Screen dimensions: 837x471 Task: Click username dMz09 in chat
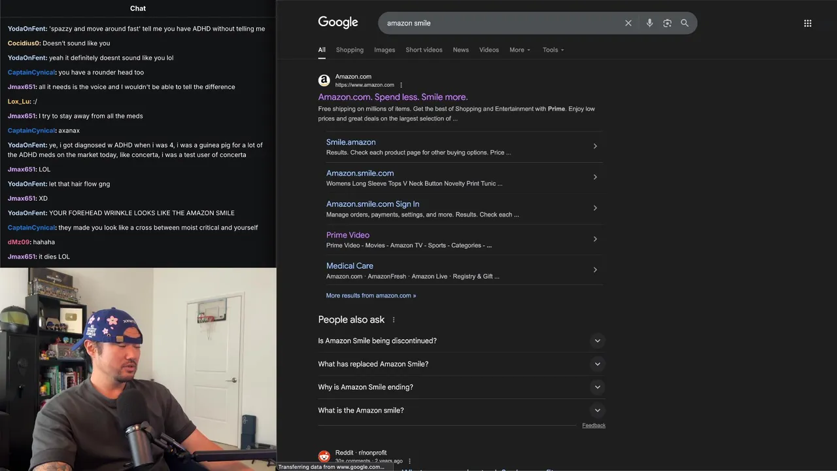[x=19, y=242]
